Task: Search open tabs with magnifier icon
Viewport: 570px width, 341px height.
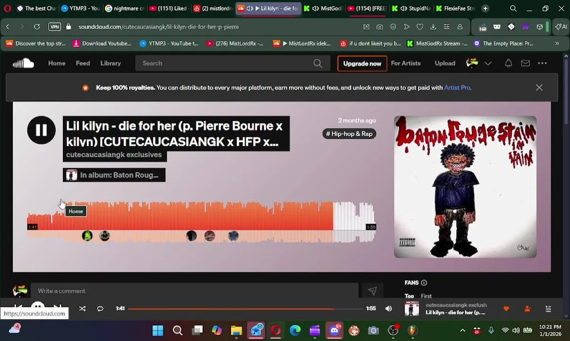Action: click(x=513, y=8)
